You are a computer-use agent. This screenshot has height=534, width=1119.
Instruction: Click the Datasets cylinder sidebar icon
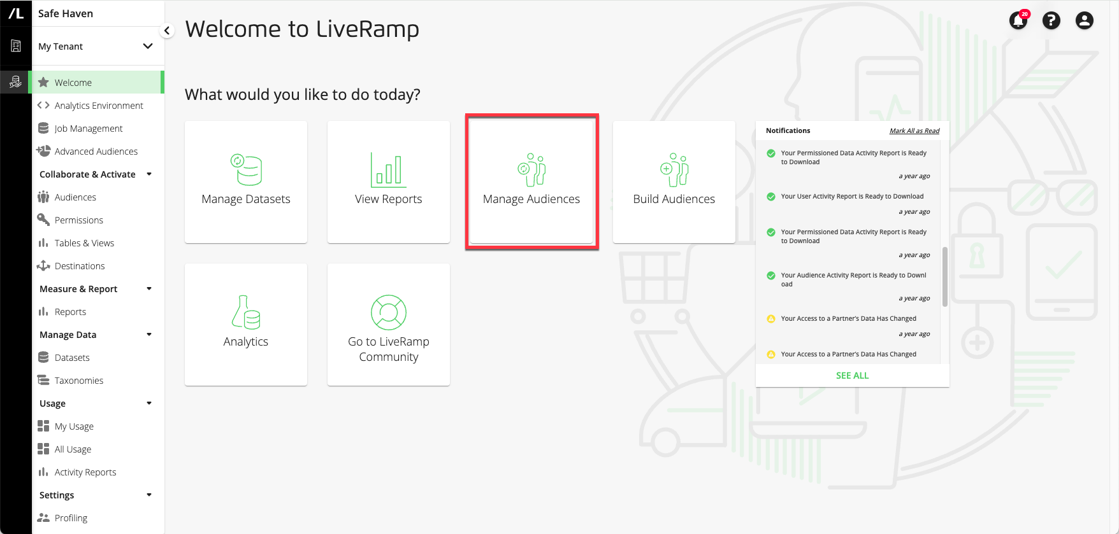pos(43,357)
